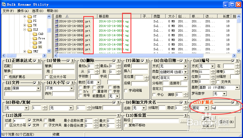Expand the OT folder node
The image size is (243, 138).
point(25,16)
